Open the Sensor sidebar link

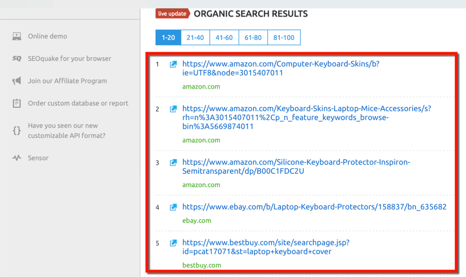(38, 158)
